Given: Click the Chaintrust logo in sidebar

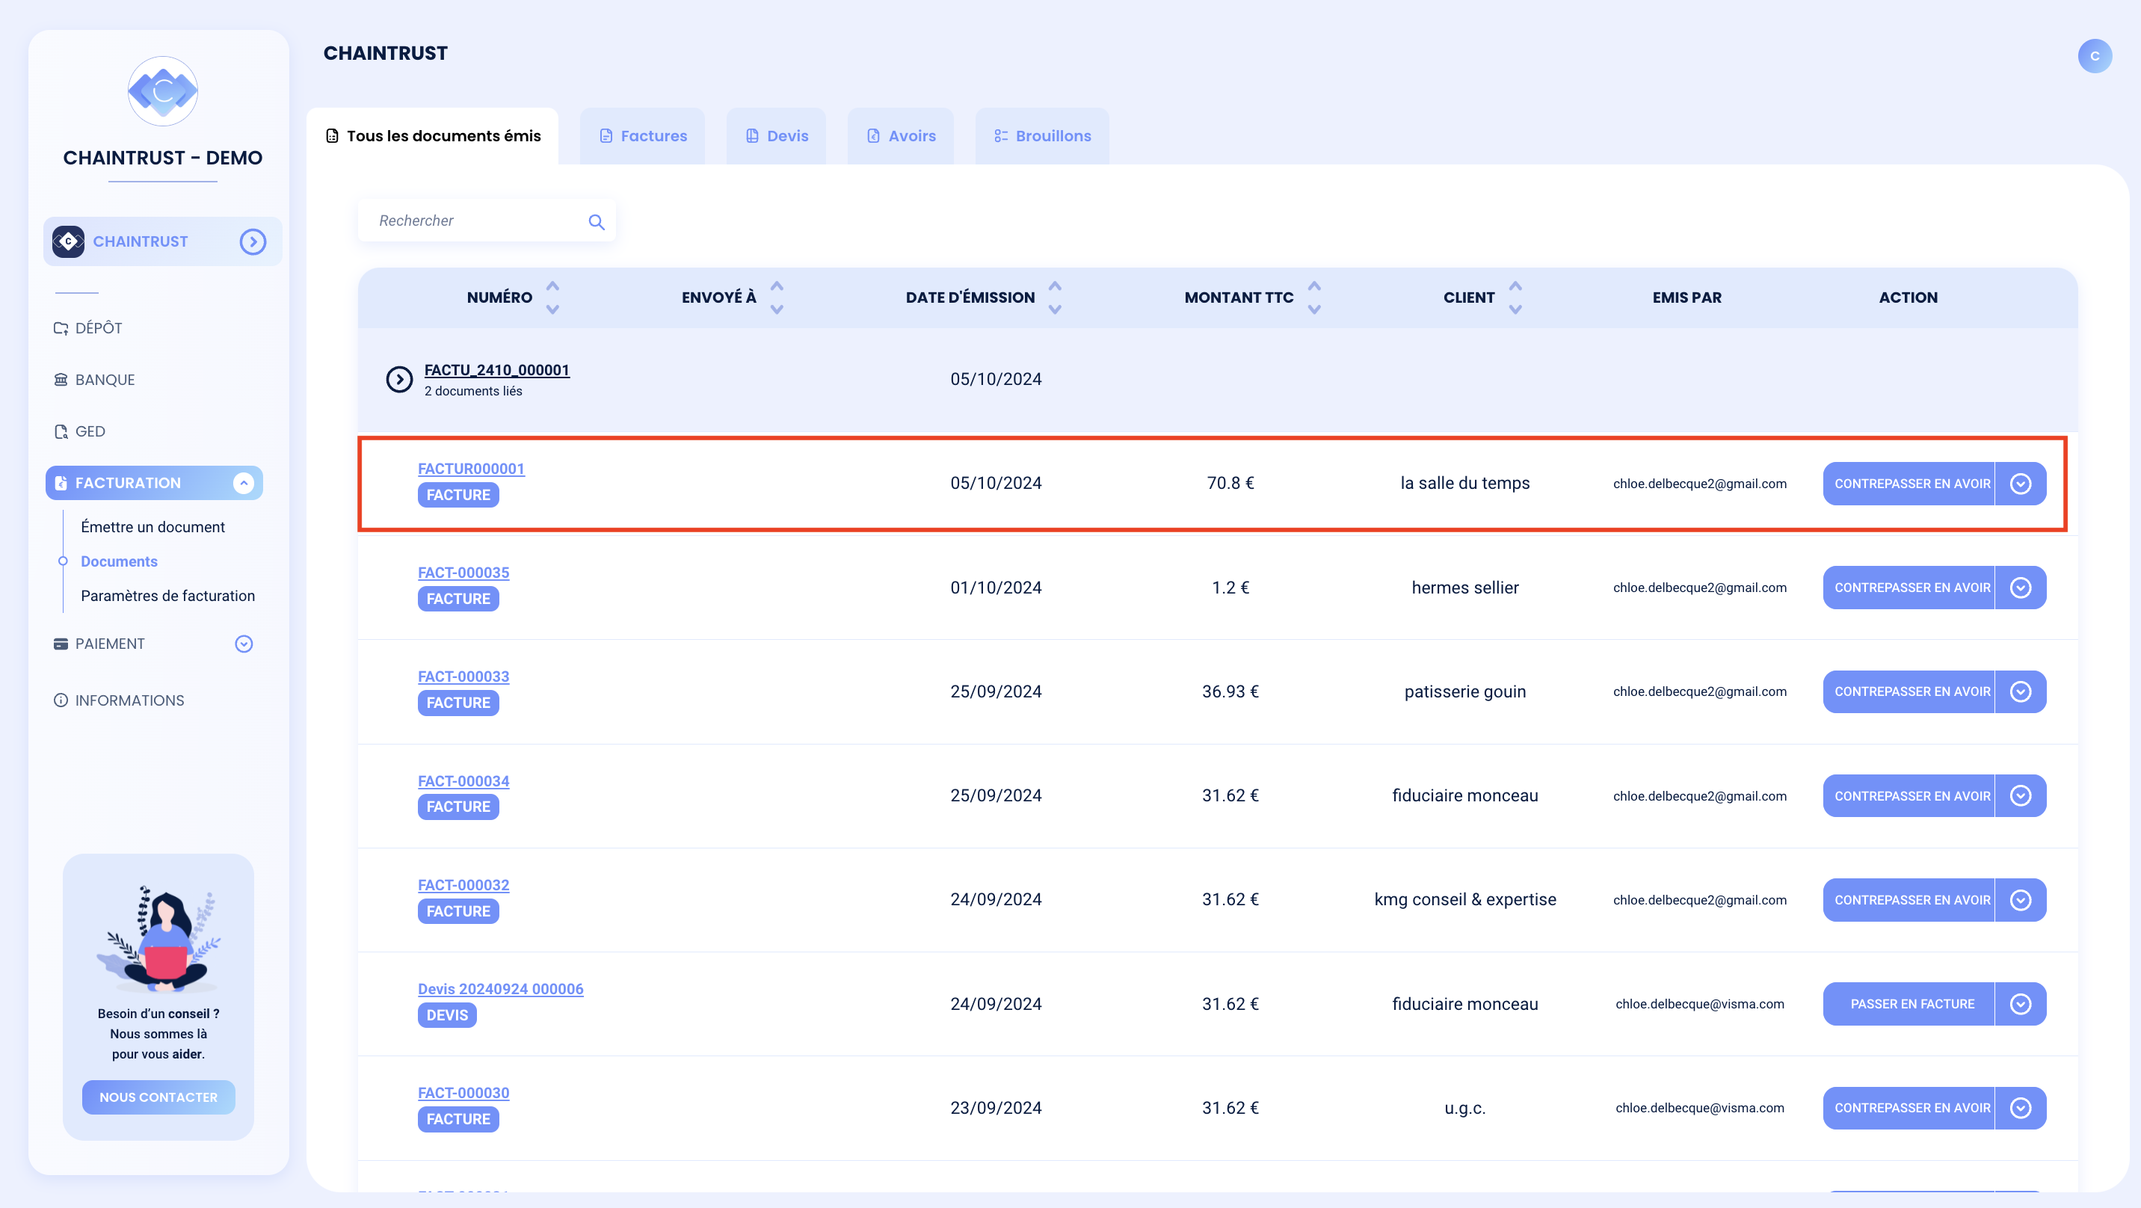Looking at the screenshot, I should [x=163, y=91].
